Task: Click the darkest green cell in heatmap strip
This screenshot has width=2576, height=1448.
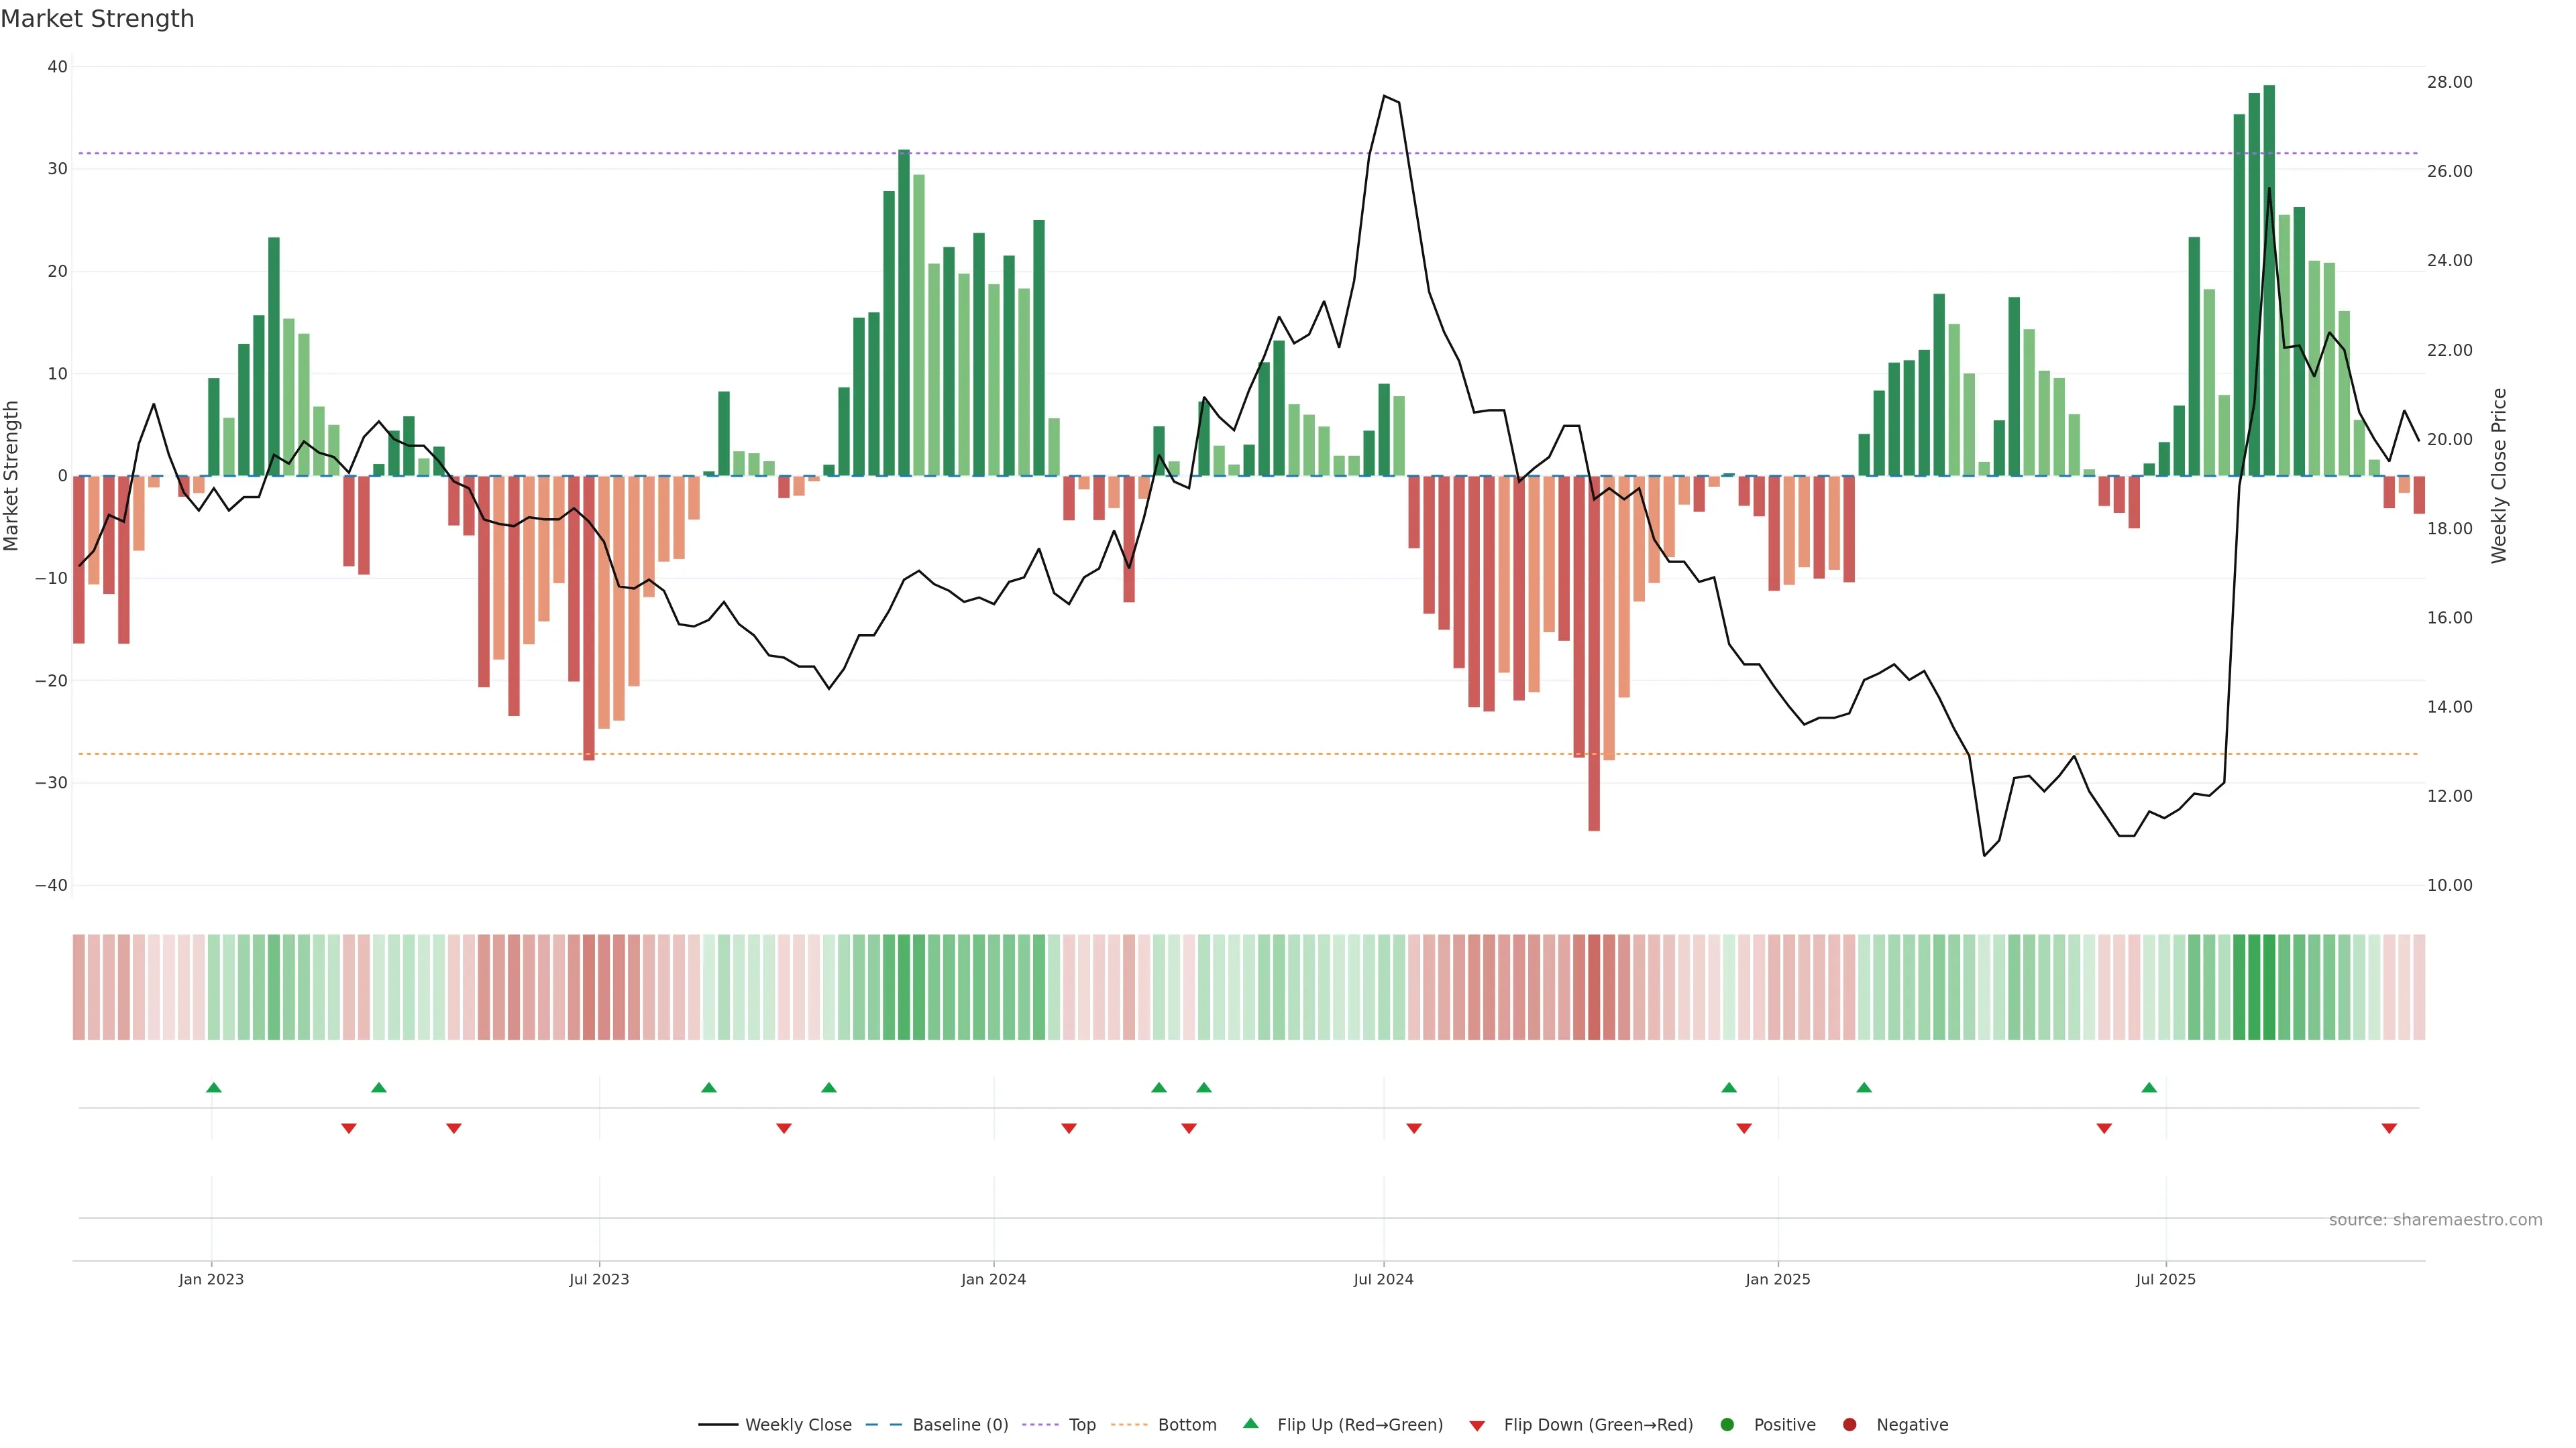Action: 2269,987
